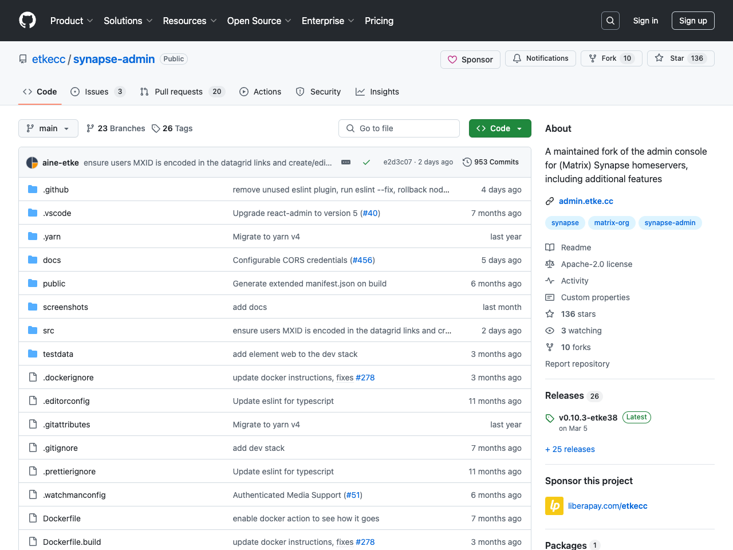
Task: Open the admin.etke.cc website link
Action: pos(586,201)
